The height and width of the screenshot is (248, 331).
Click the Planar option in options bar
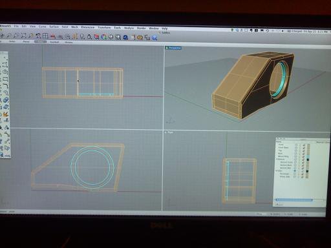pos(26,41)
